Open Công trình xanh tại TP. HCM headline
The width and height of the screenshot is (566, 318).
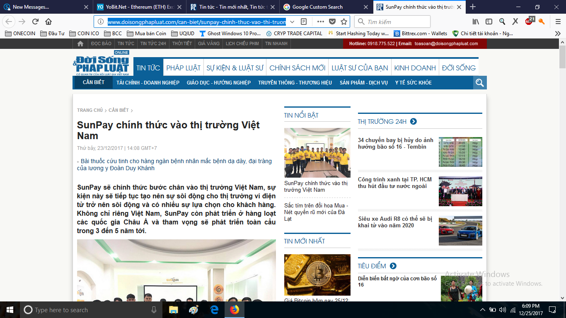(x=395, y=183)
